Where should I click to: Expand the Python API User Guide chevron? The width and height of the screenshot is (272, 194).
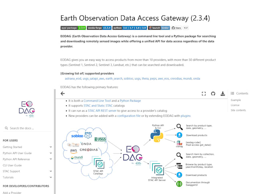tap(51, 153)
